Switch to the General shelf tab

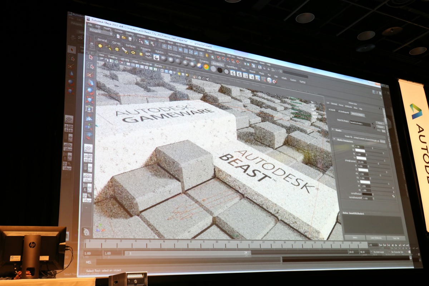pos(102,40)
